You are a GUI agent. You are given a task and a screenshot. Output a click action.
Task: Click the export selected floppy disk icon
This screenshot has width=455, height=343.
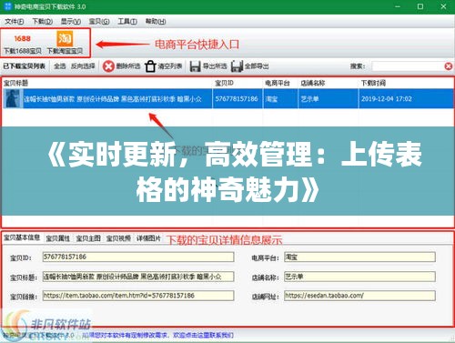195,66
